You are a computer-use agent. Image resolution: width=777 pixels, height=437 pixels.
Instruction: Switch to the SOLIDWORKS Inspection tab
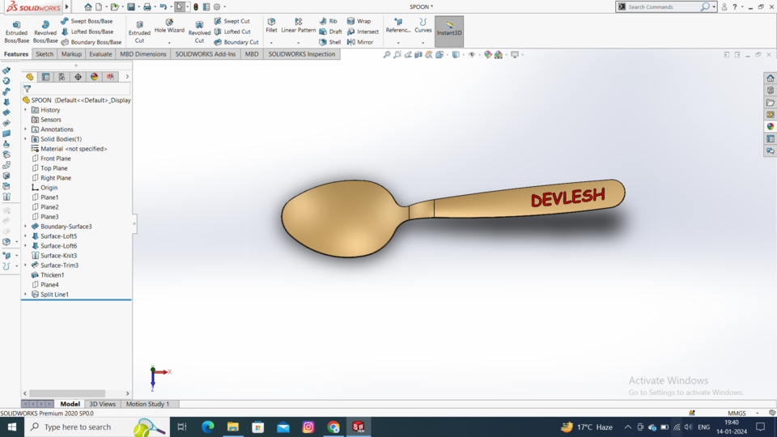tap(302, 54)
